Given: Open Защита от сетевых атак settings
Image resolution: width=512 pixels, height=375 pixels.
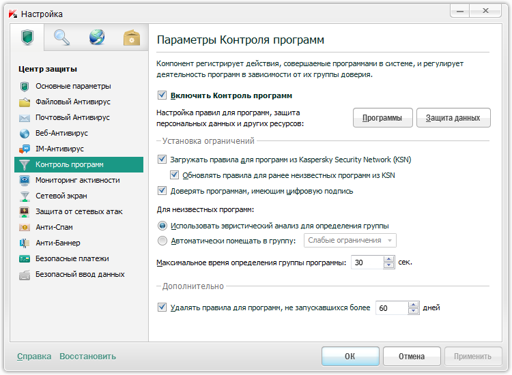Looking at the screenshot, I should 79,211.
